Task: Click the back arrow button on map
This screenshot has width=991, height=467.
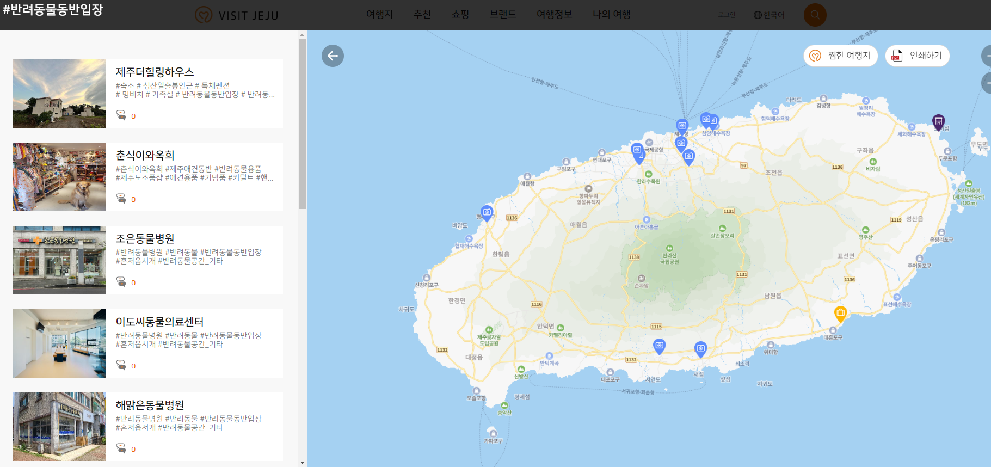Action: point(333,56)
